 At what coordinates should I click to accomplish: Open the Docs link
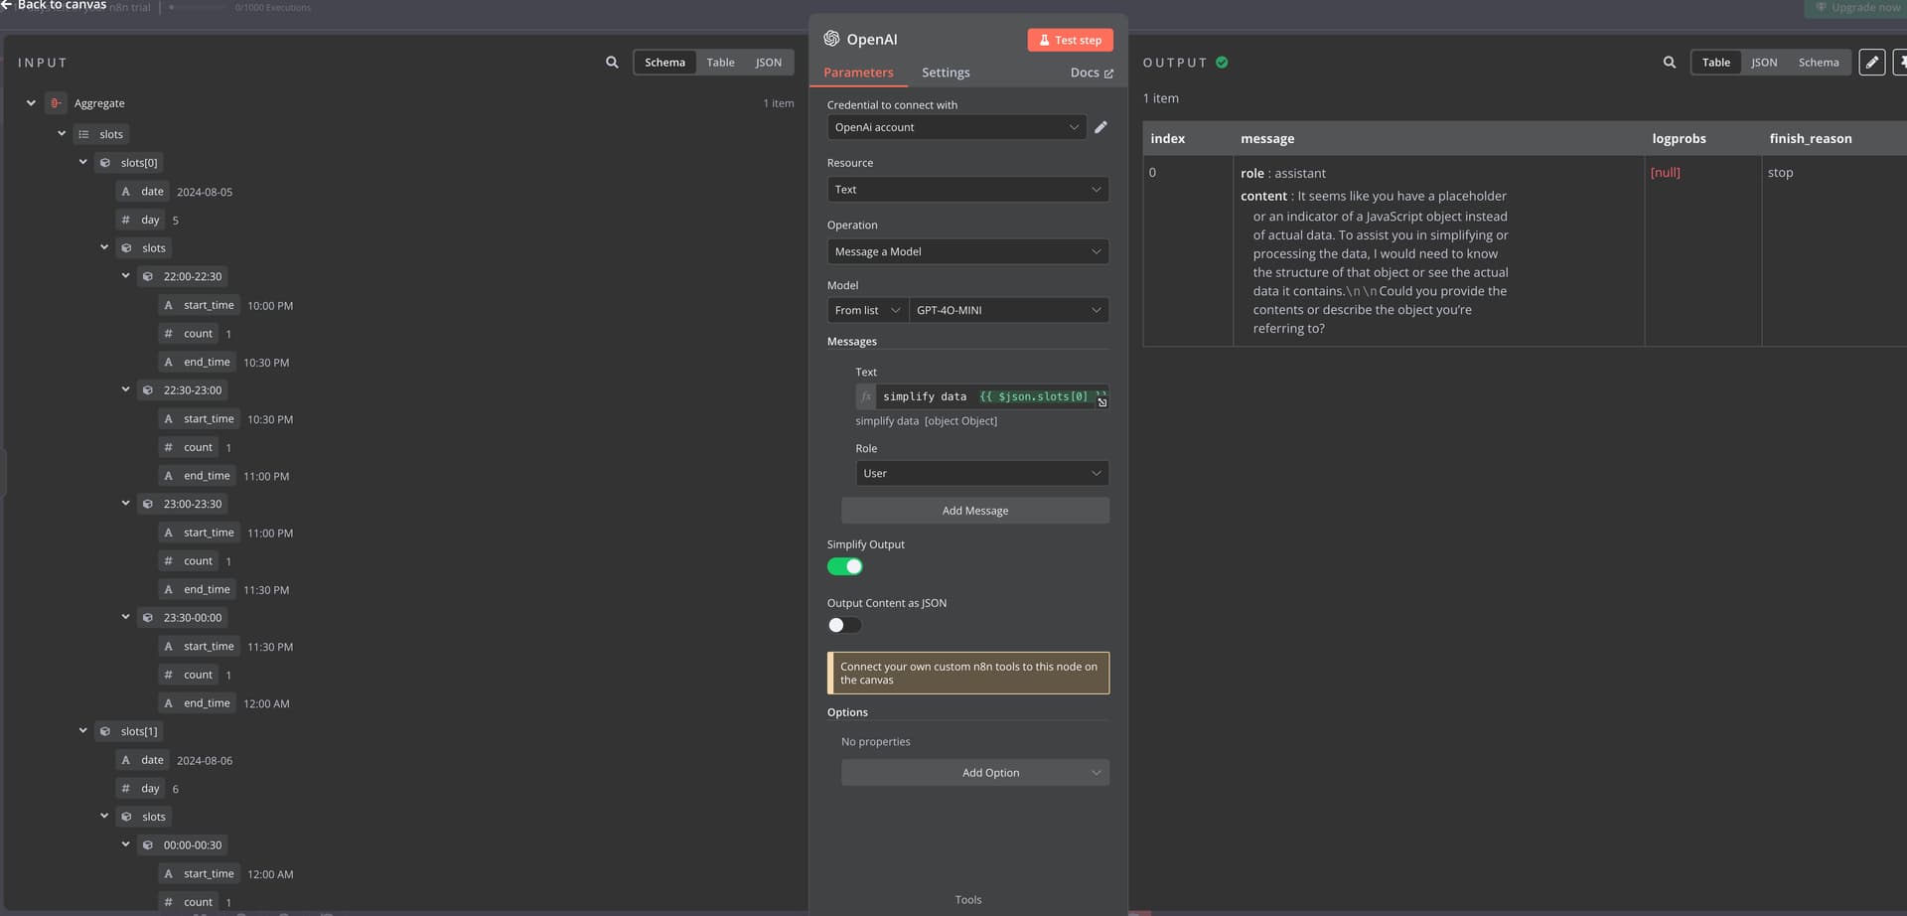coord(1091,73)
